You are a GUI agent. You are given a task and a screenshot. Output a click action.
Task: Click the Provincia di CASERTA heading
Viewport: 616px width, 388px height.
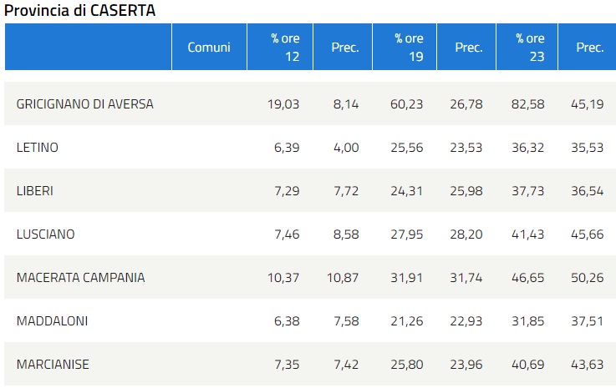[80, 10]
